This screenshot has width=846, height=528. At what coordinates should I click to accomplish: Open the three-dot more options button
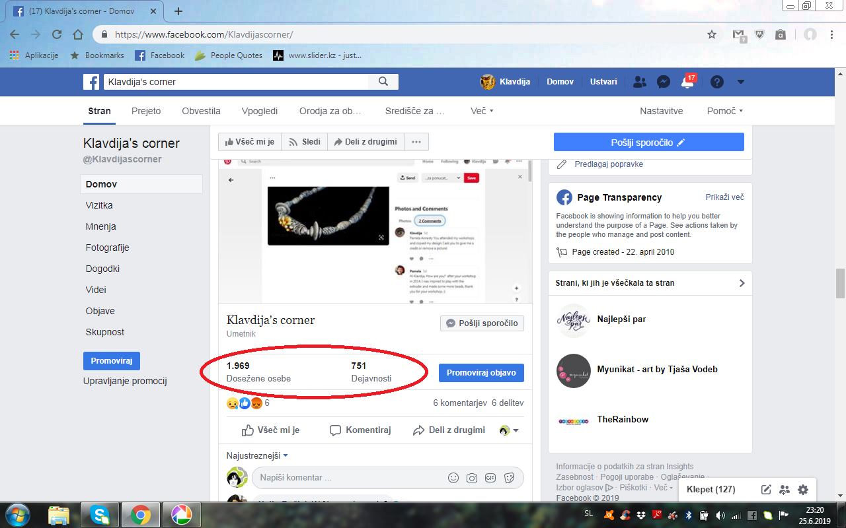[x=416, y=142]
